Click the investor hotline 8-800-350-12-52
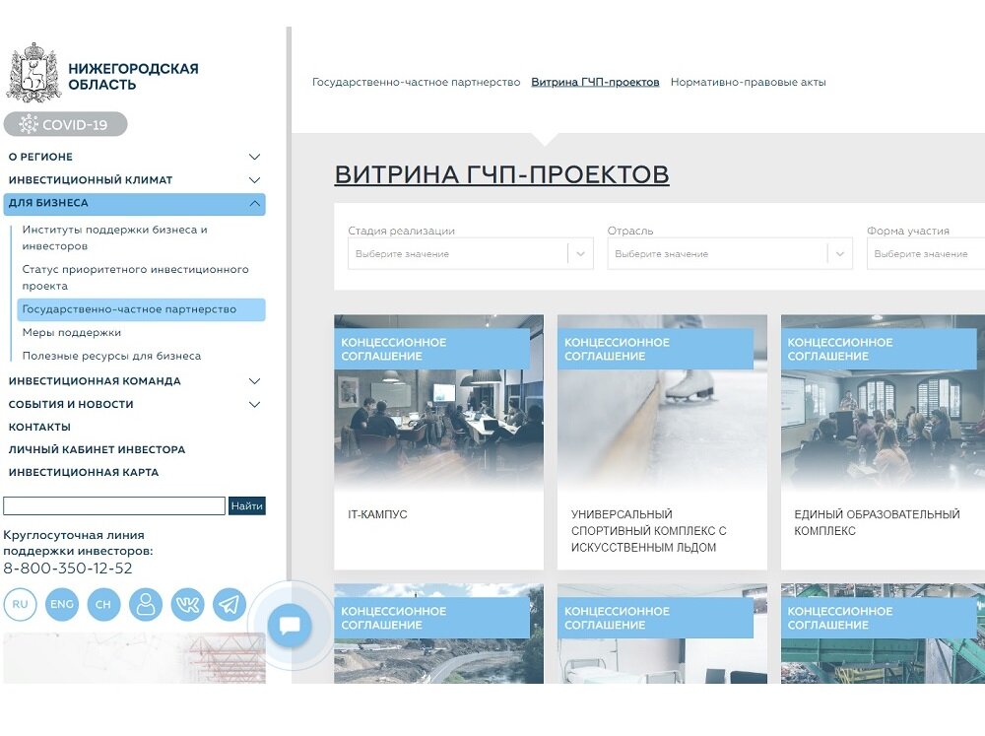This screenshot has width=985, height=736. coord(68,569)
